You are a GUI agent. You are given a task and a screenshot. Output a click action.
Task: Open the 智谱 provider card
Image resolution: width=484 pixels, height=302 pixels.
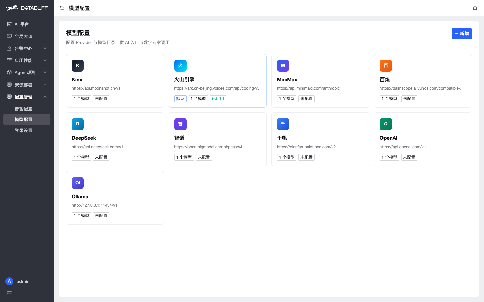tap(217, 139)
